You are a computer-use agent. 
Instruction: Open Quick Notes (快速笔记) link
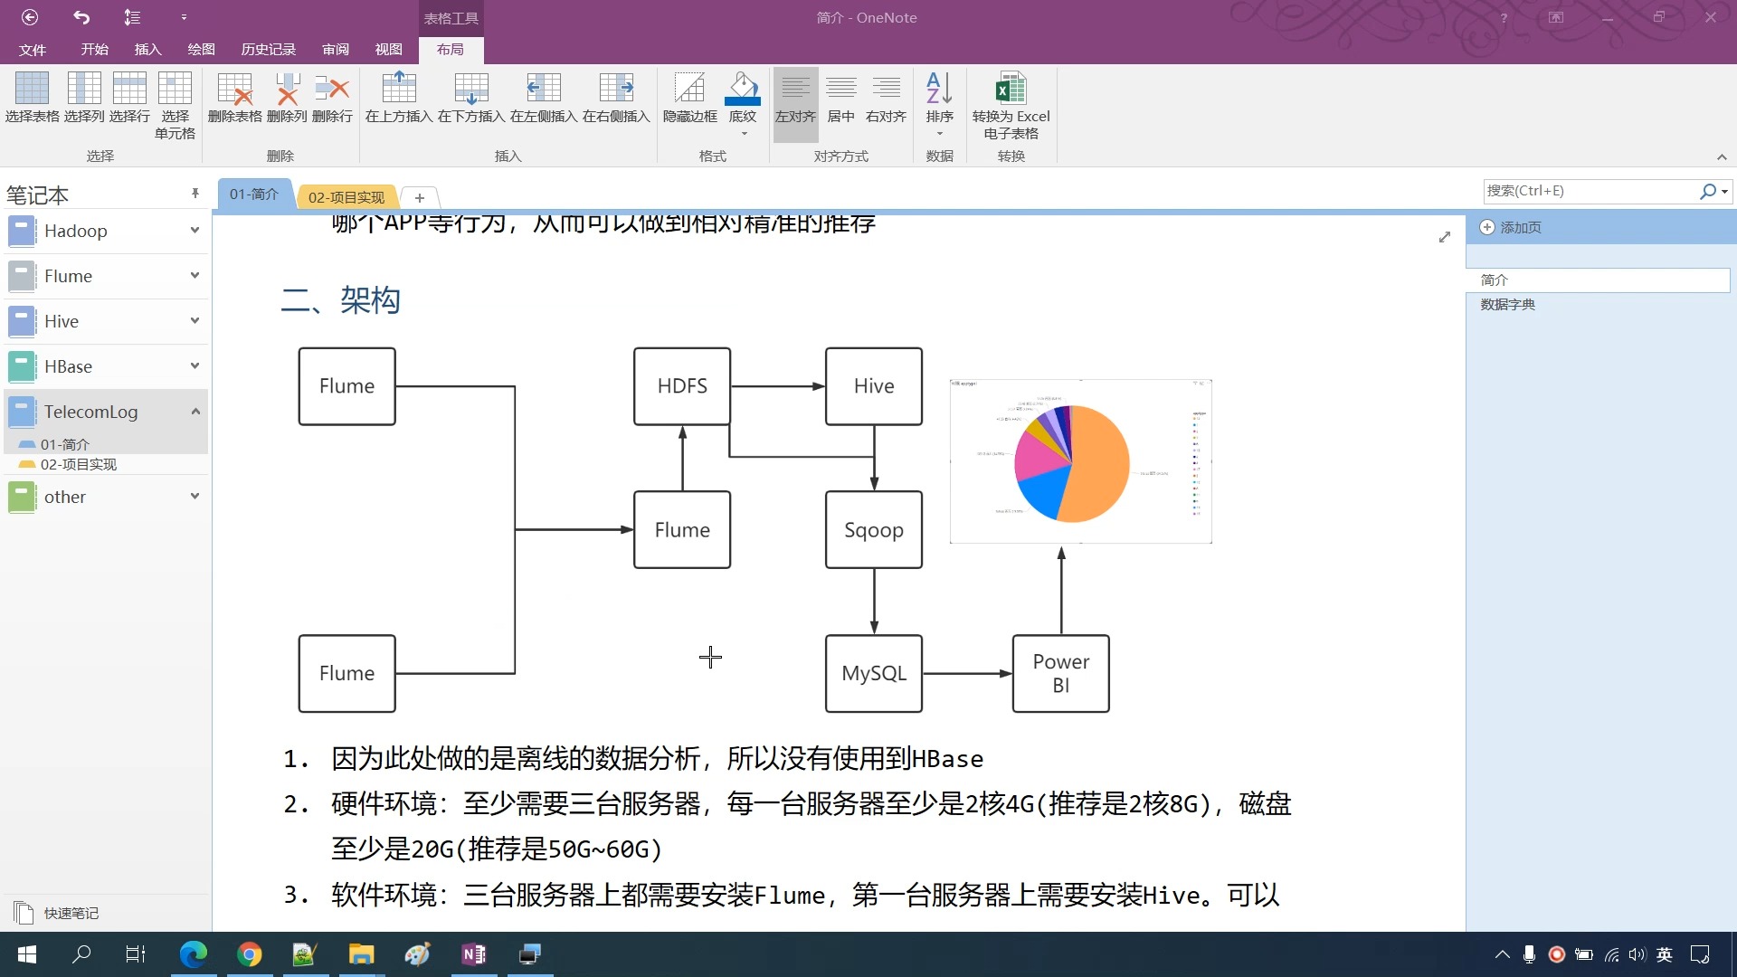[x=71, y=914]
